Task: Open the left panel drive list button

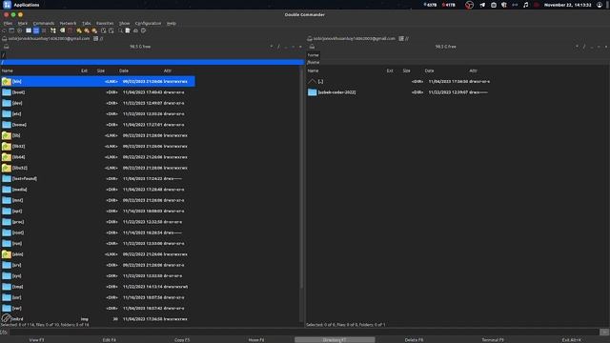Action: coord(7,47)
